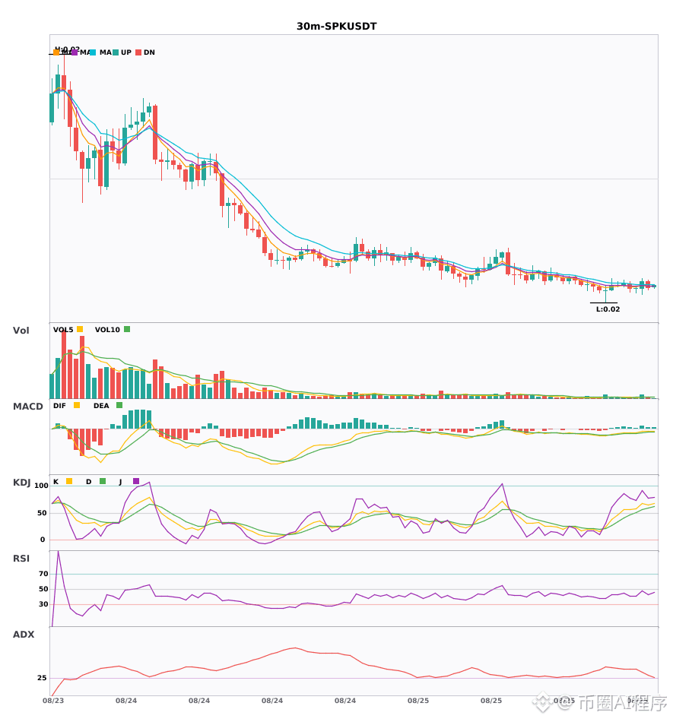Viewport: 673px width, 722px height.
Task: Select the green D line swatch
Action: point(103,481)
